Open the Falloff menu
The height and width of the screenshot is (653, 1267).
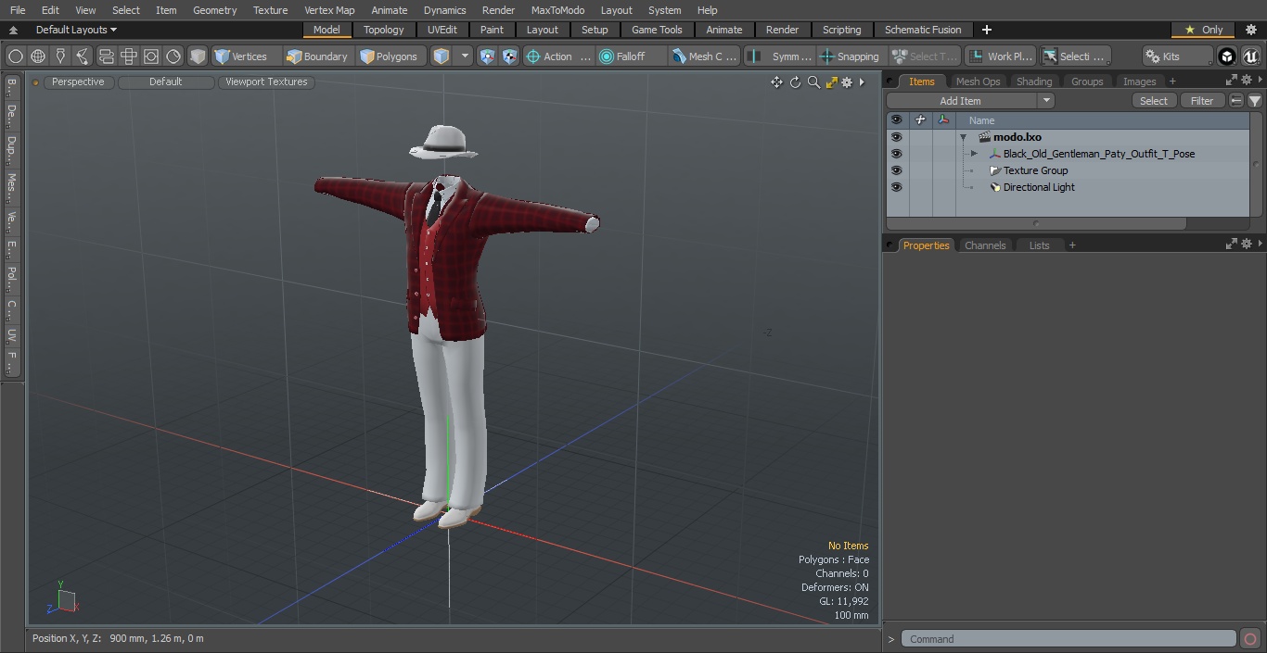click(632, 57)
